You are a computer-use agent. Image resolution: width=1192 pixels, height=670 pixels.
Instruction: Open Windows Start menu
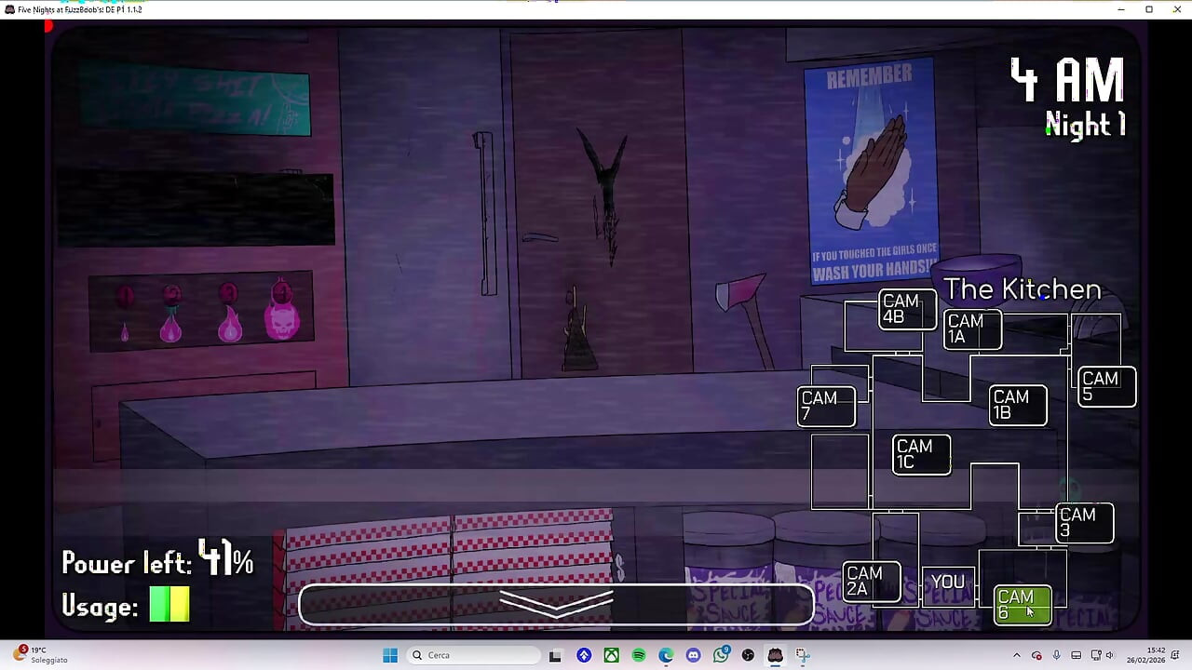pyautogui.click(x=390, y=655)
